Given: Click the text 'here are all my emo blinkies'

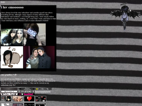Looking at the screenshot, I should tap(11, 79).
